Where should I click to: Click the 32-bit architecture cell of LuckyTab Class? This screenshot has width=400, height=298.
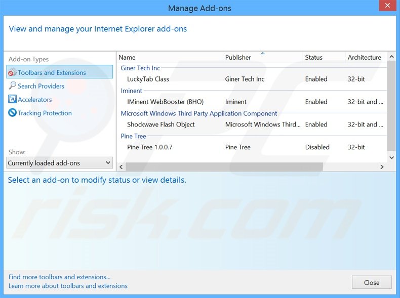pyautogui.click(x=356, y=79)
